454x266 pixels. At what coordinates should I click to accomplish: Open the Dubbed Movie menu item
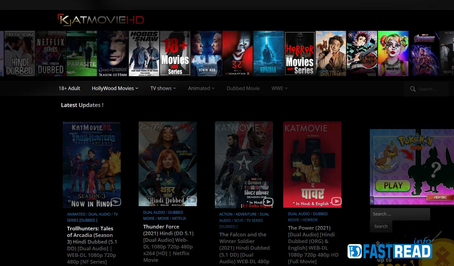pyautogui.click(x=243, y=88)
